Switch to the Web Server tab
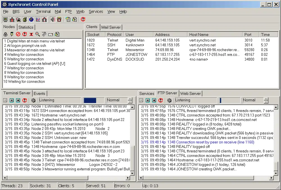 pyautogui.click(x=191, y=93)
